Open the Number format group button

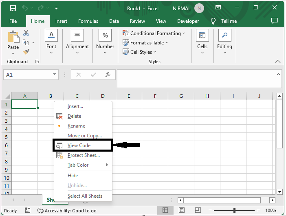point(105,42)
